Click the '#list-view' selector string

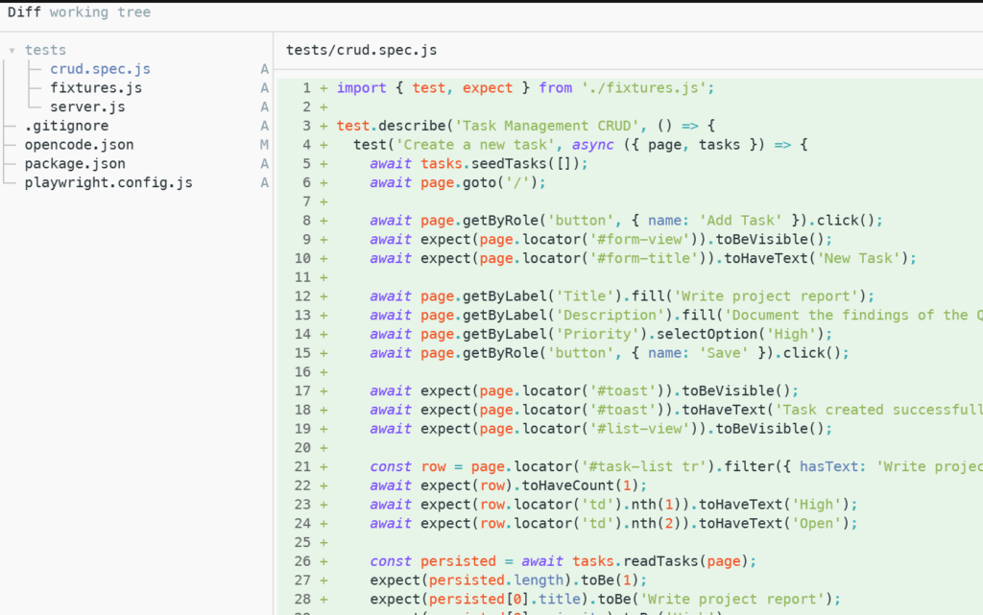[639, 429]
